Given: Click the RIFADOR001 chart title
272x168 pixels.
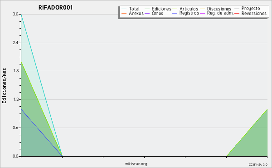Looking at the screenshot, I should (x=55, y=8).
